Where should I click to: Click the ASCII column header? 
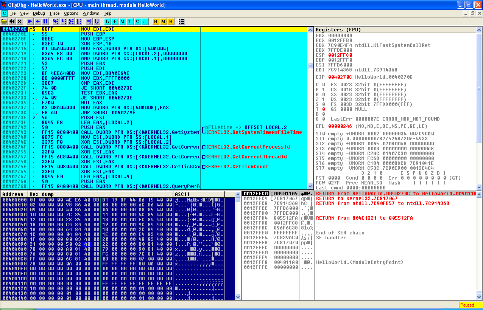point(199,194)
